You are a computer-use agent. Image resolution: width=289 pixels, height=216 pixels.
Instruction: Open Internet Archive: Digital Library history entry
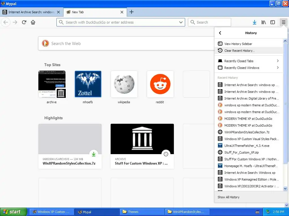pyautogui.click(x=248, y=98)
